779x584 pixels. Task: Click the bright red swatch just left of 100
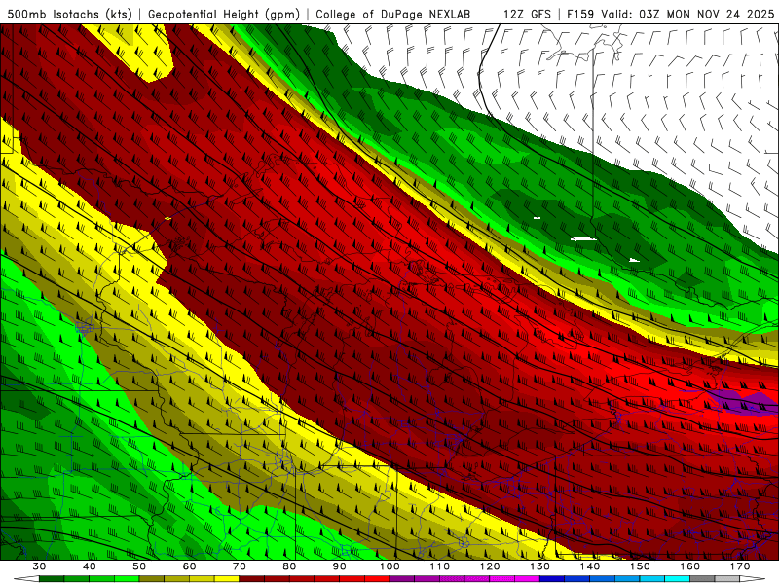(377, 579)
